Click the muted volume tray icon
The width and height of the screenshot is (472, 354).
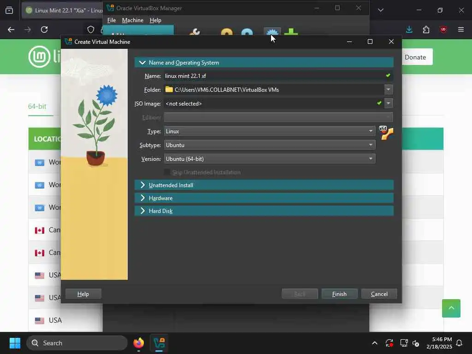tap(416, 343)
